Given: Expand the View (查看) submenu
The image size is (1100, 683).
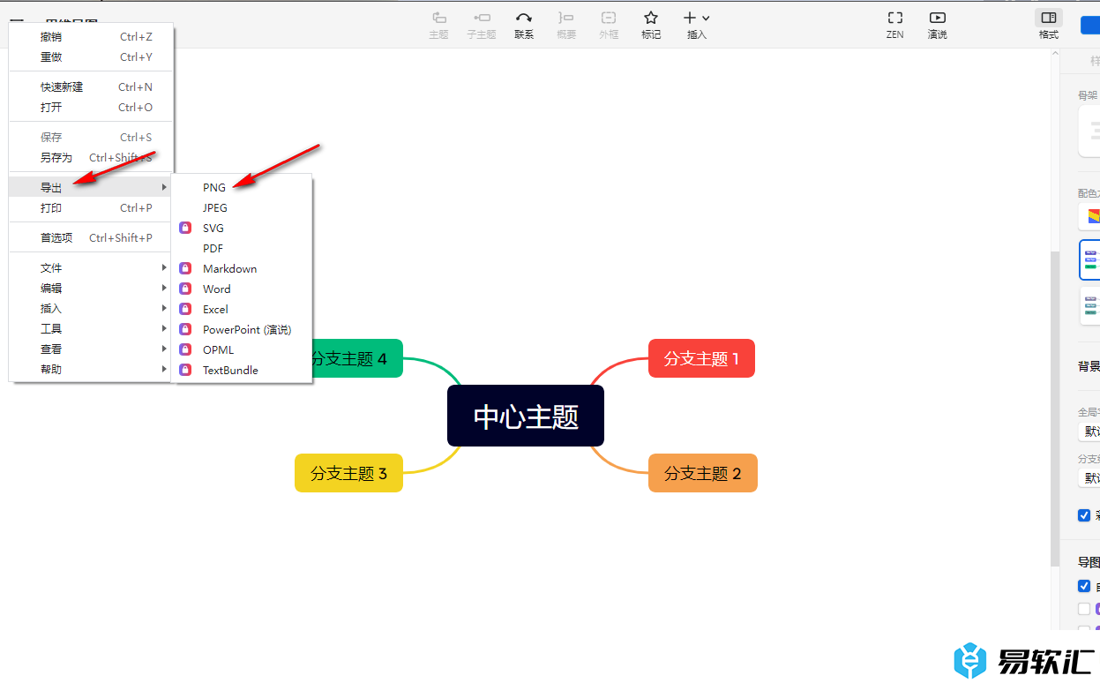Looking at the screenshot, I should pyautogui.click(x=91, y=349).
